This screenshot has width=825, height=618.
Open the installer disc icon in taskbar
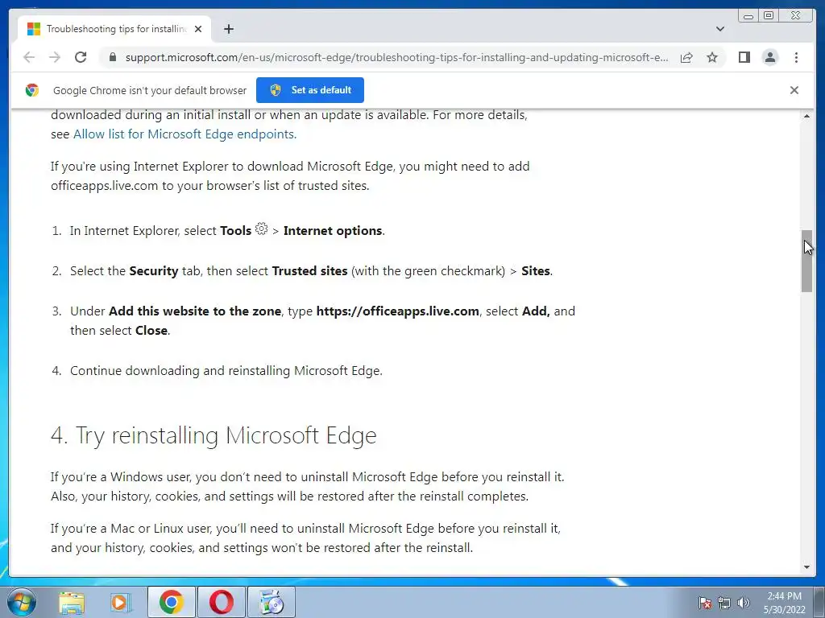tap(272, 602)
